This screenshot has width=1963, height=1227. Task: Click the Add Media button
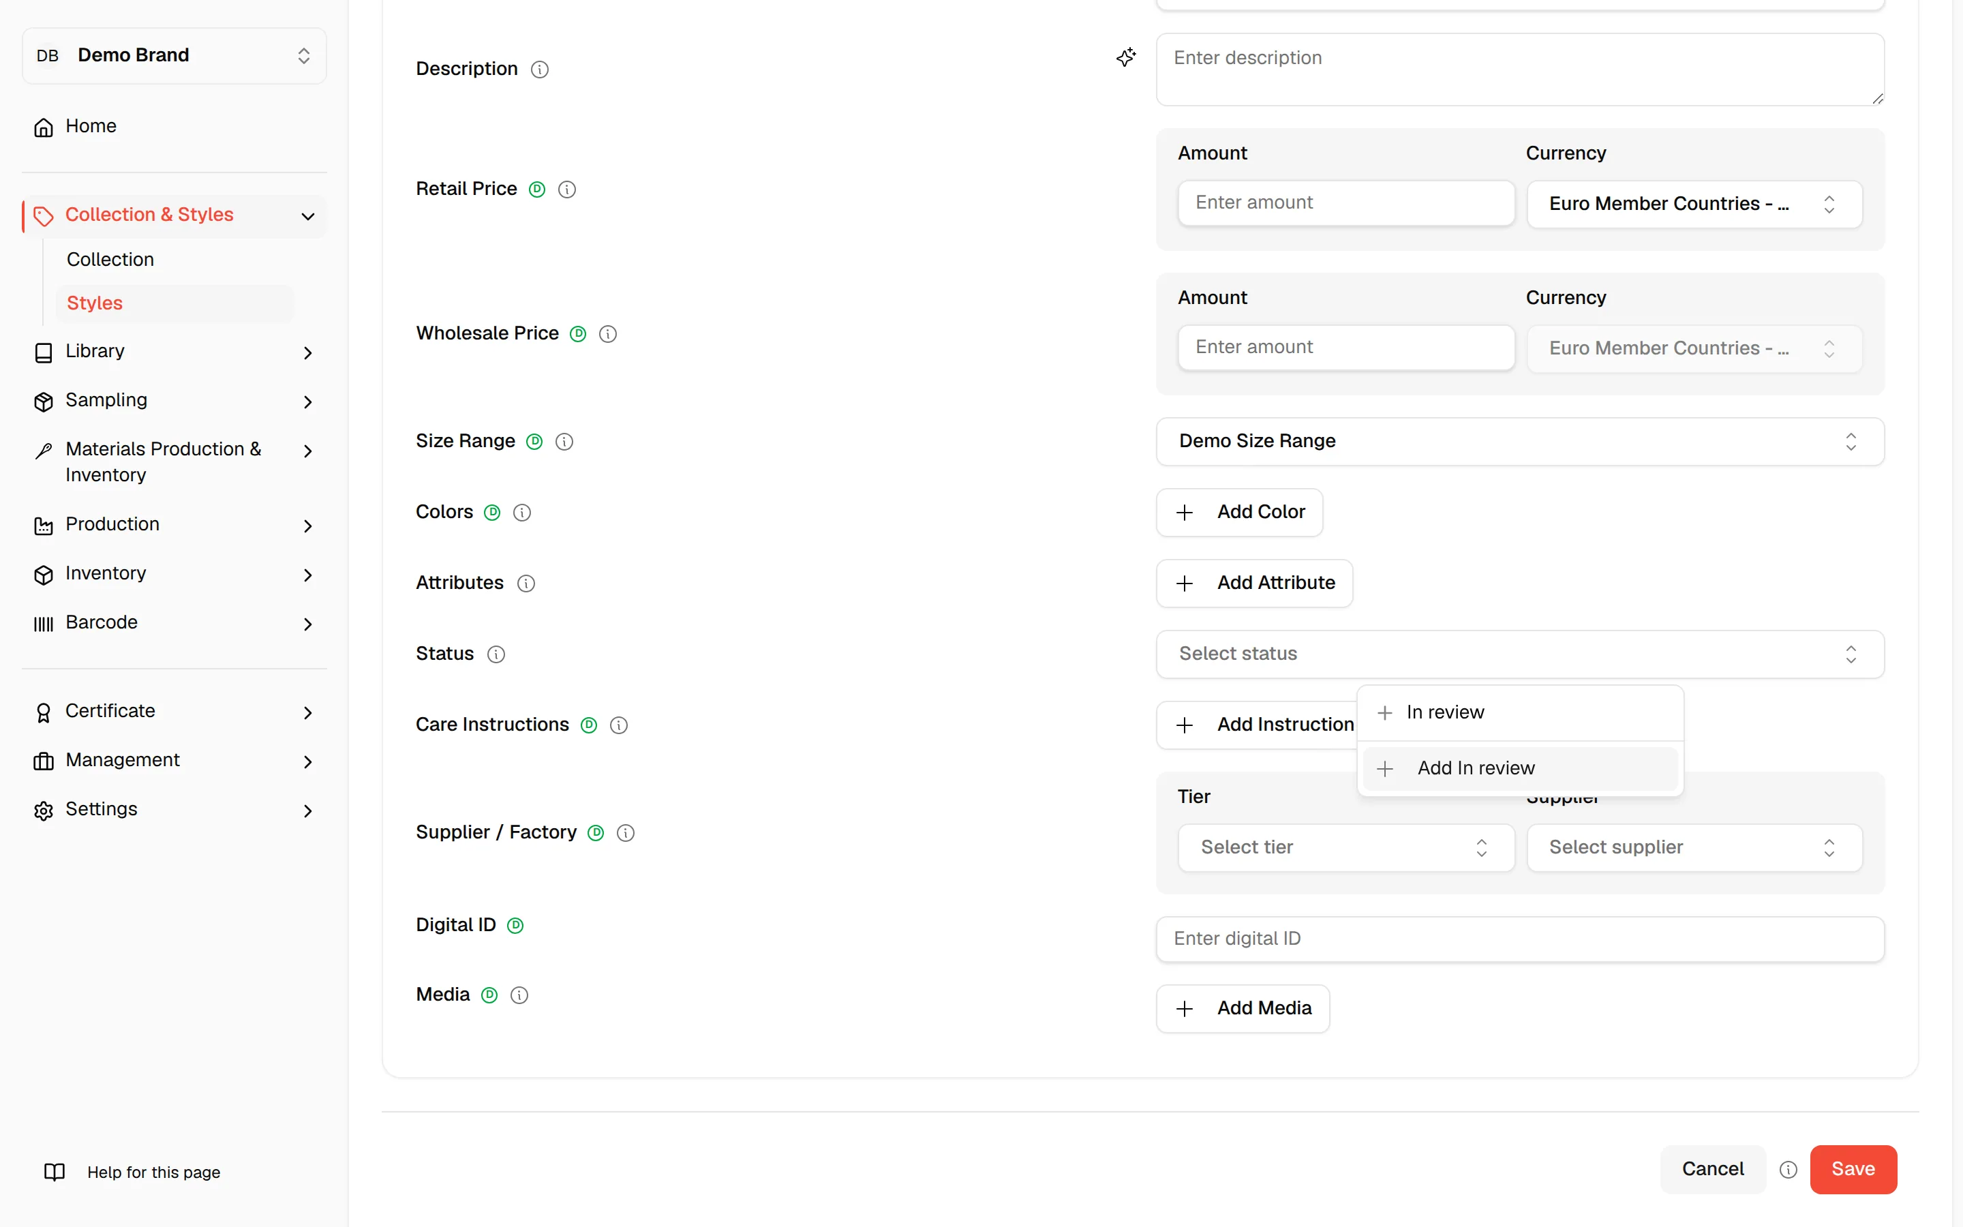point(1242,1009)
